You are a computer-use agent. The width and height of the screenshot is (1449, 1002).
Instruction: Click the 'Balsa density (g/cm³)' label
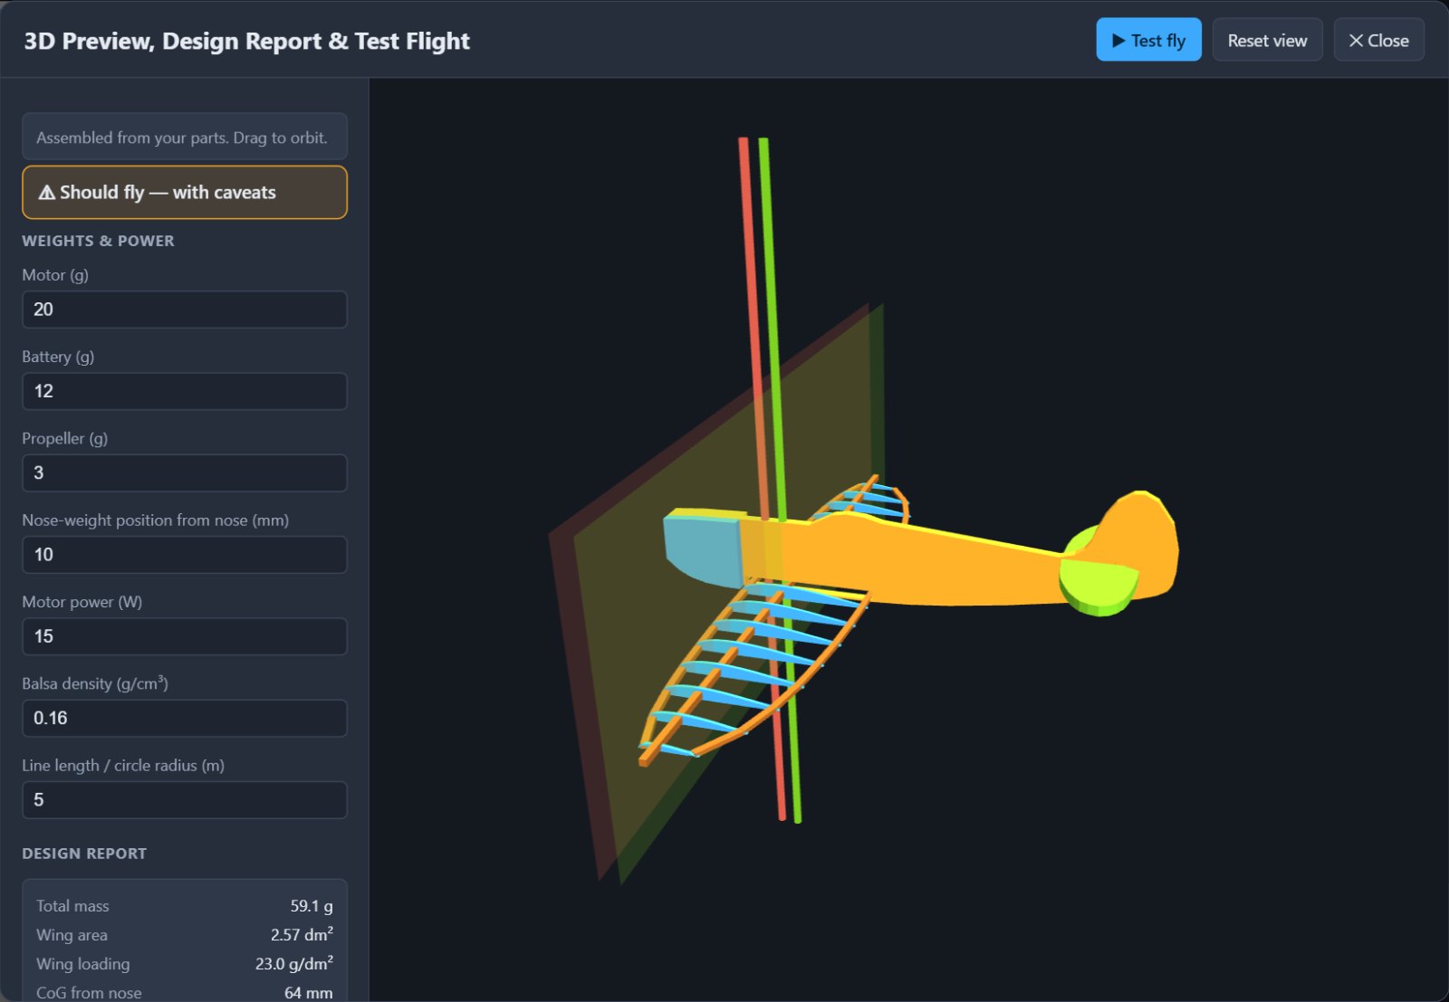[x=95, y=683]
